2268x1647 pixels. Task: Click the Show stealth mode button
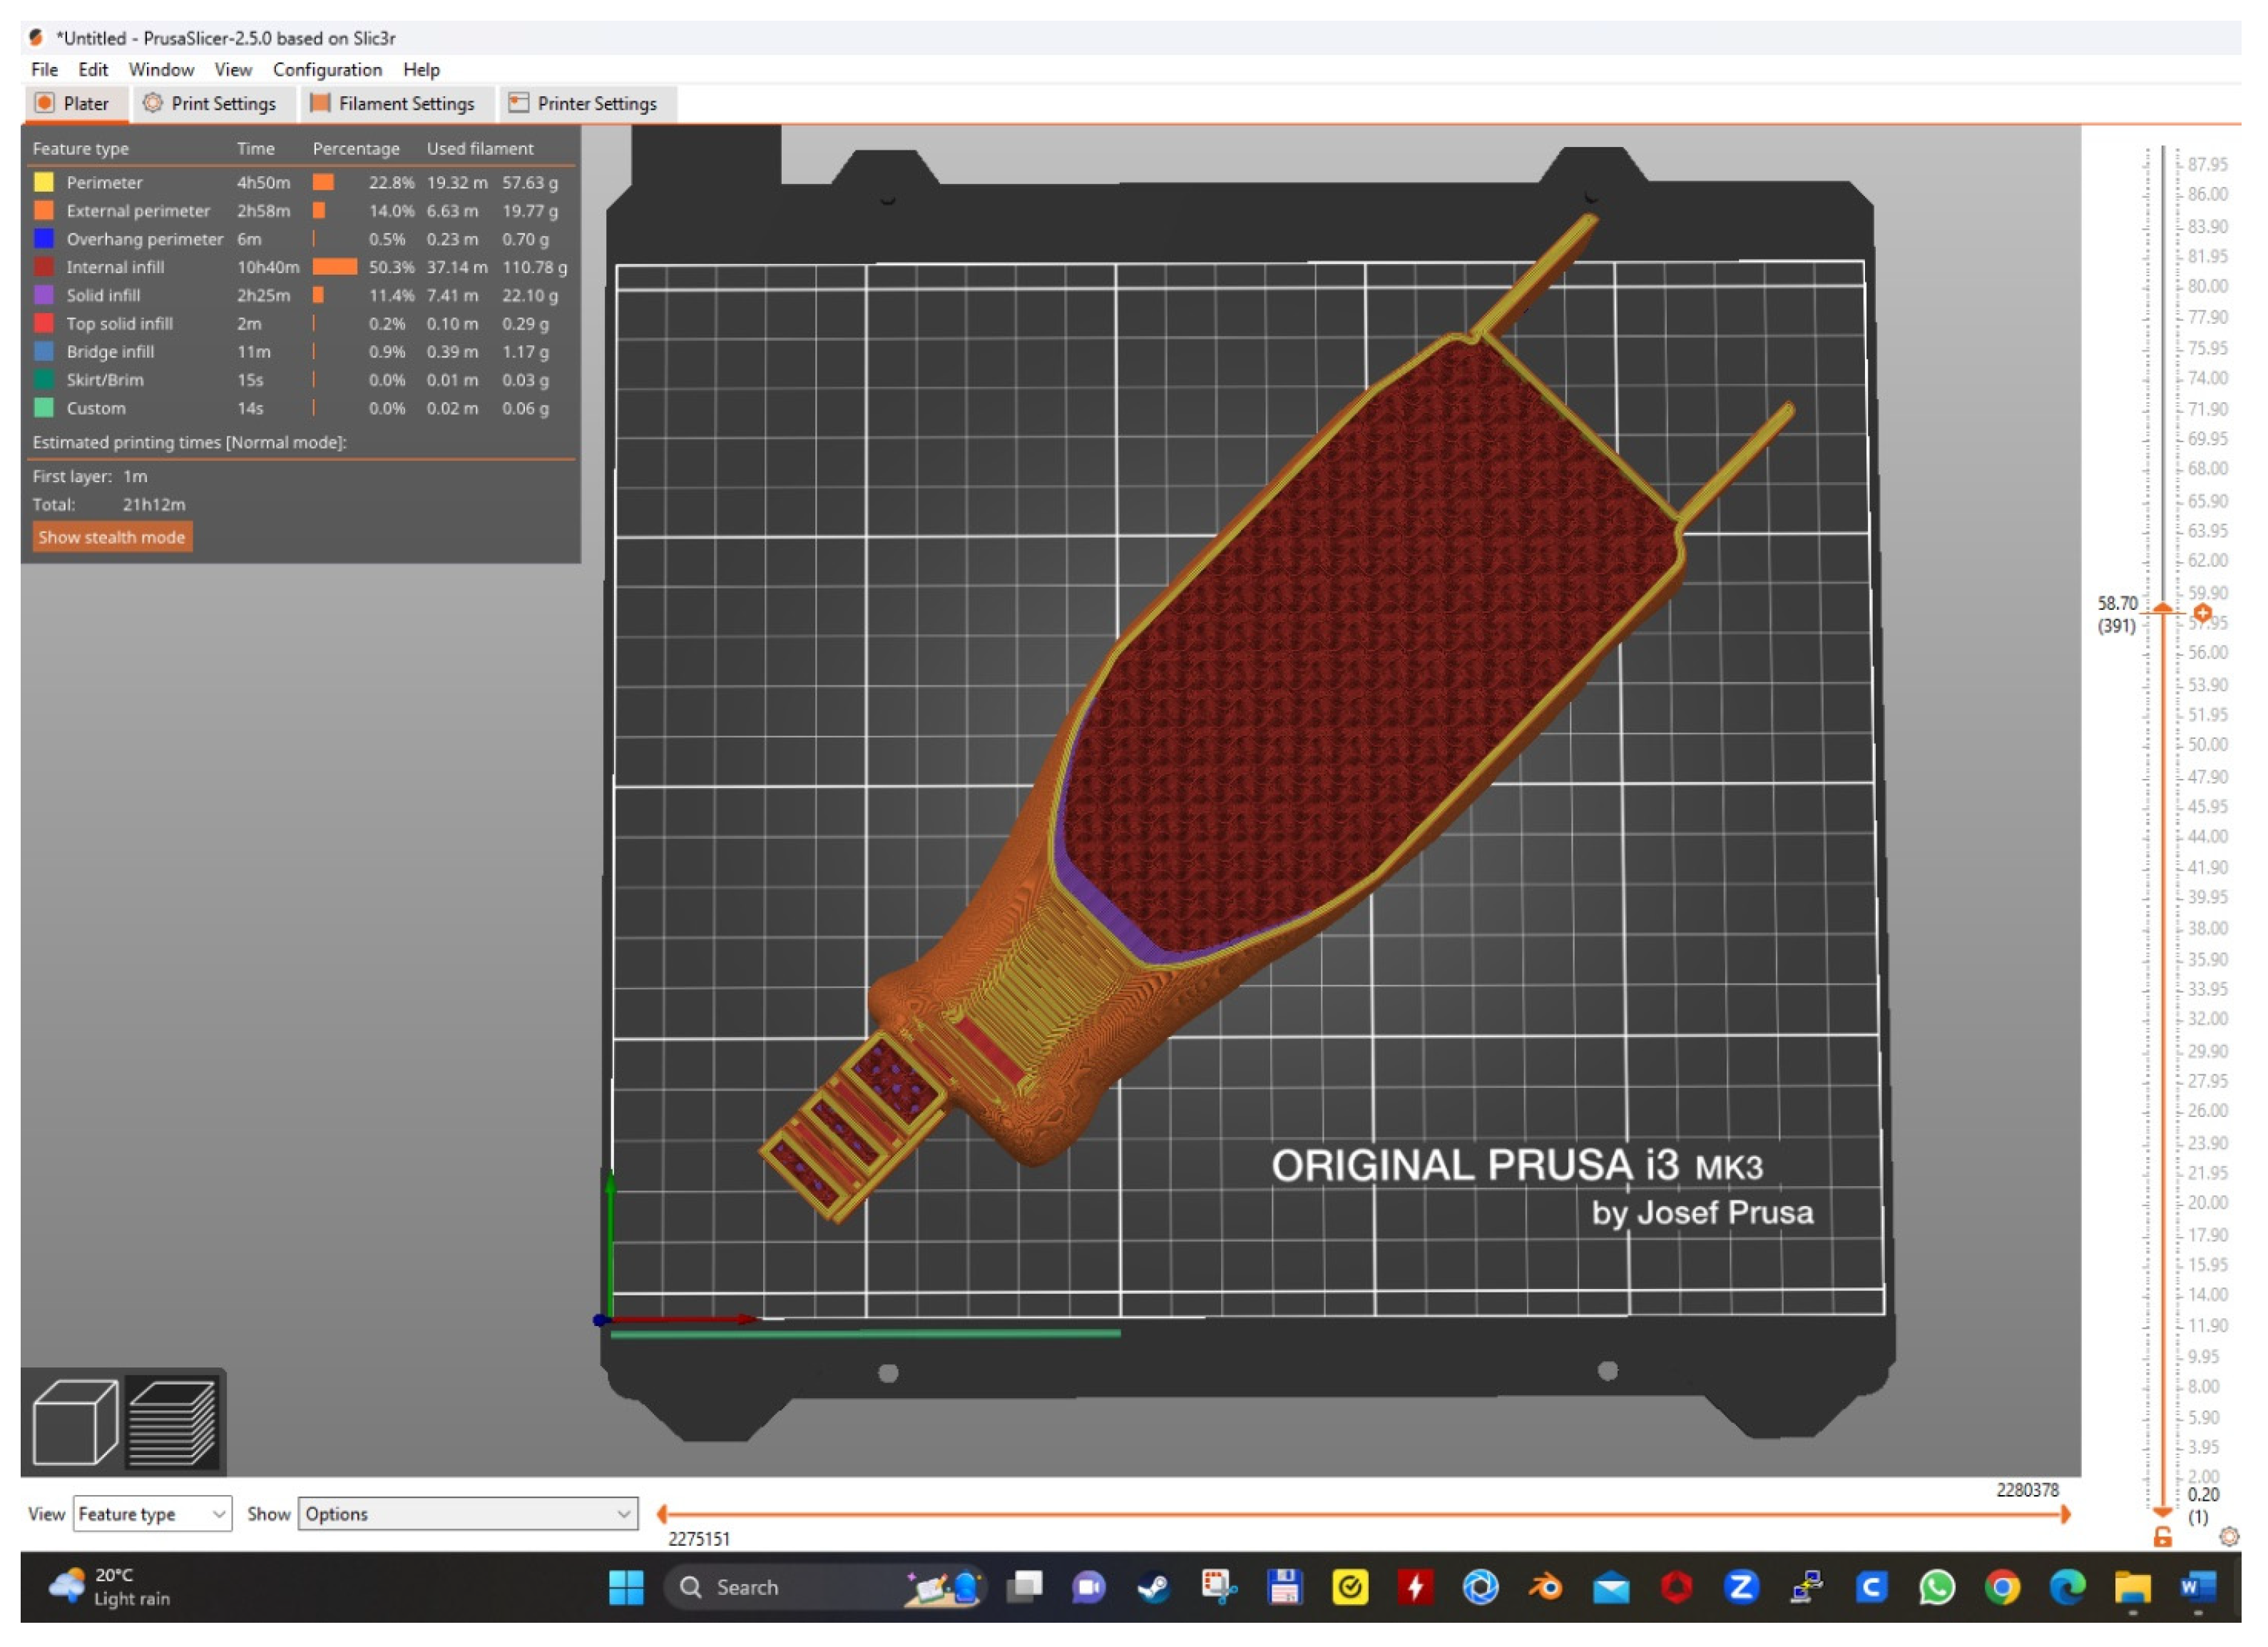[111, 537]
